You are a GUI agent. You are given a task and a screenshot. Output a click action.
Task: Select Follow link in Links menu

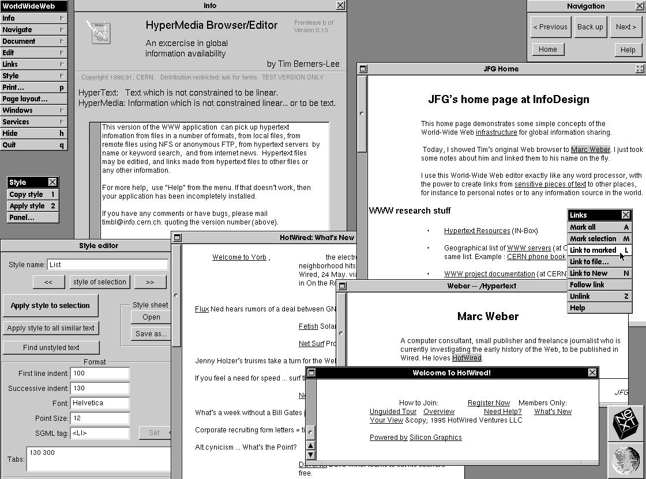(599, 284)
